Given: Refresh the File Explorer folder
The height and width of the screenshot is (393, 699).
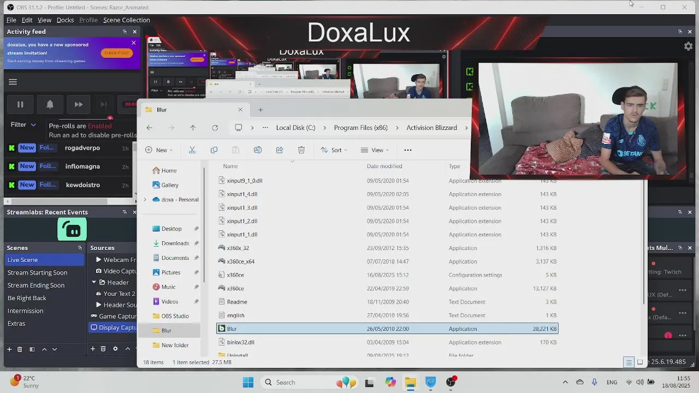Looking at the screenshot, I should tap(215, 128).
